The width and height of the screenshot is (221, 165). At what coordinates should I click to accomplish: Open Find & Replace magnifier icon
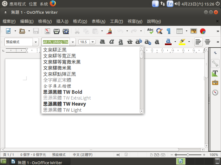click(x=159, y=31)
